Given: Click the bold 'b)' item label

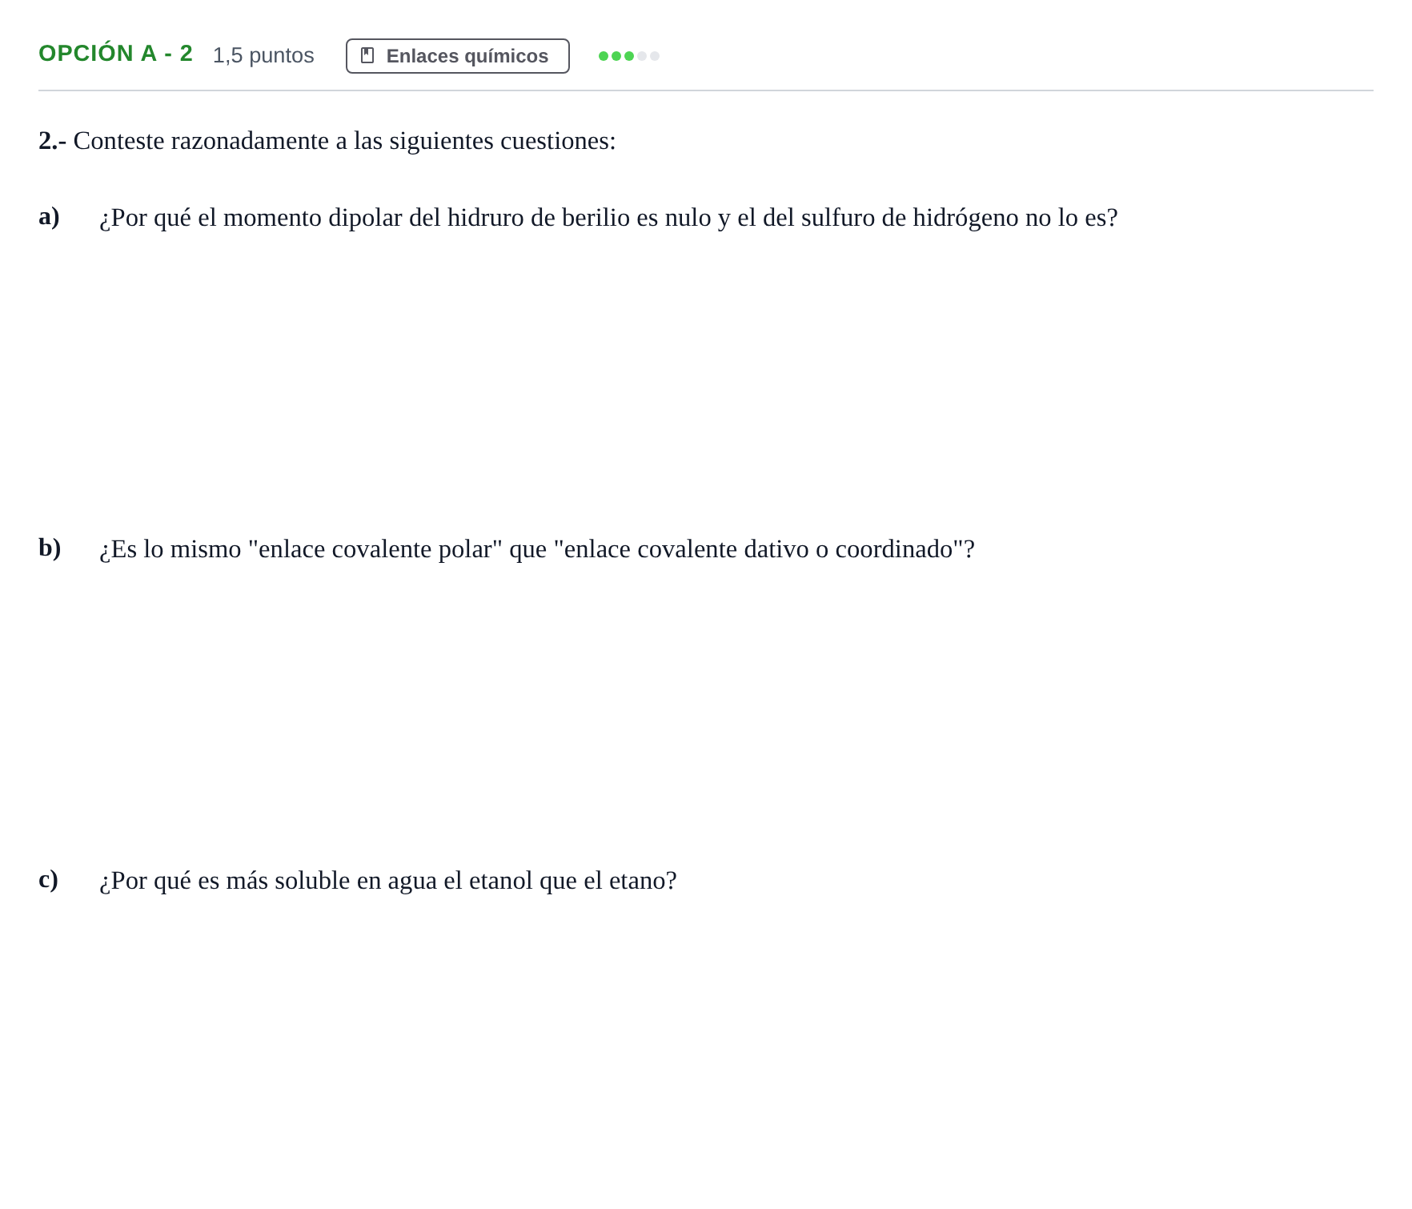Looking at the screenshot, I should [50, 548].
